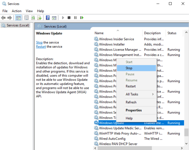Sort by the Name column header

click(118, 33)
